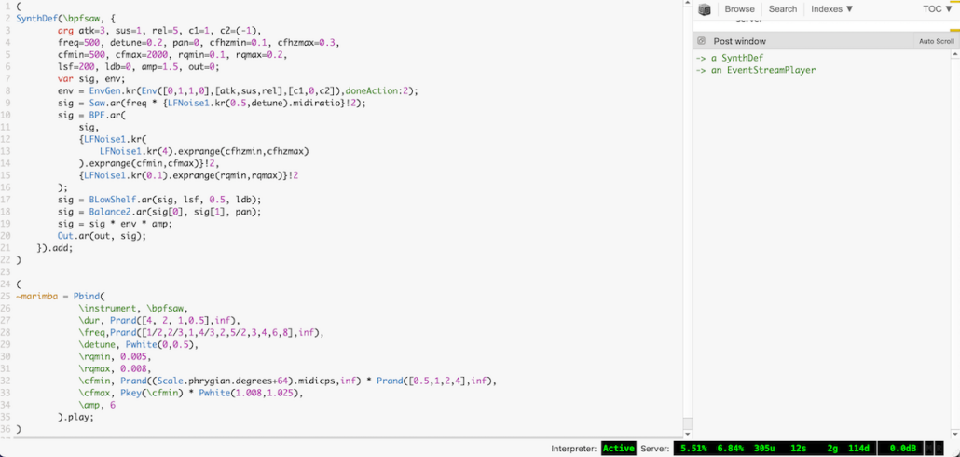Image resolution: width=960 pixels, height=457 pixels.
Task: Click ').play;' on line 35
Action: pyautogui.click(x=75, y=418)
